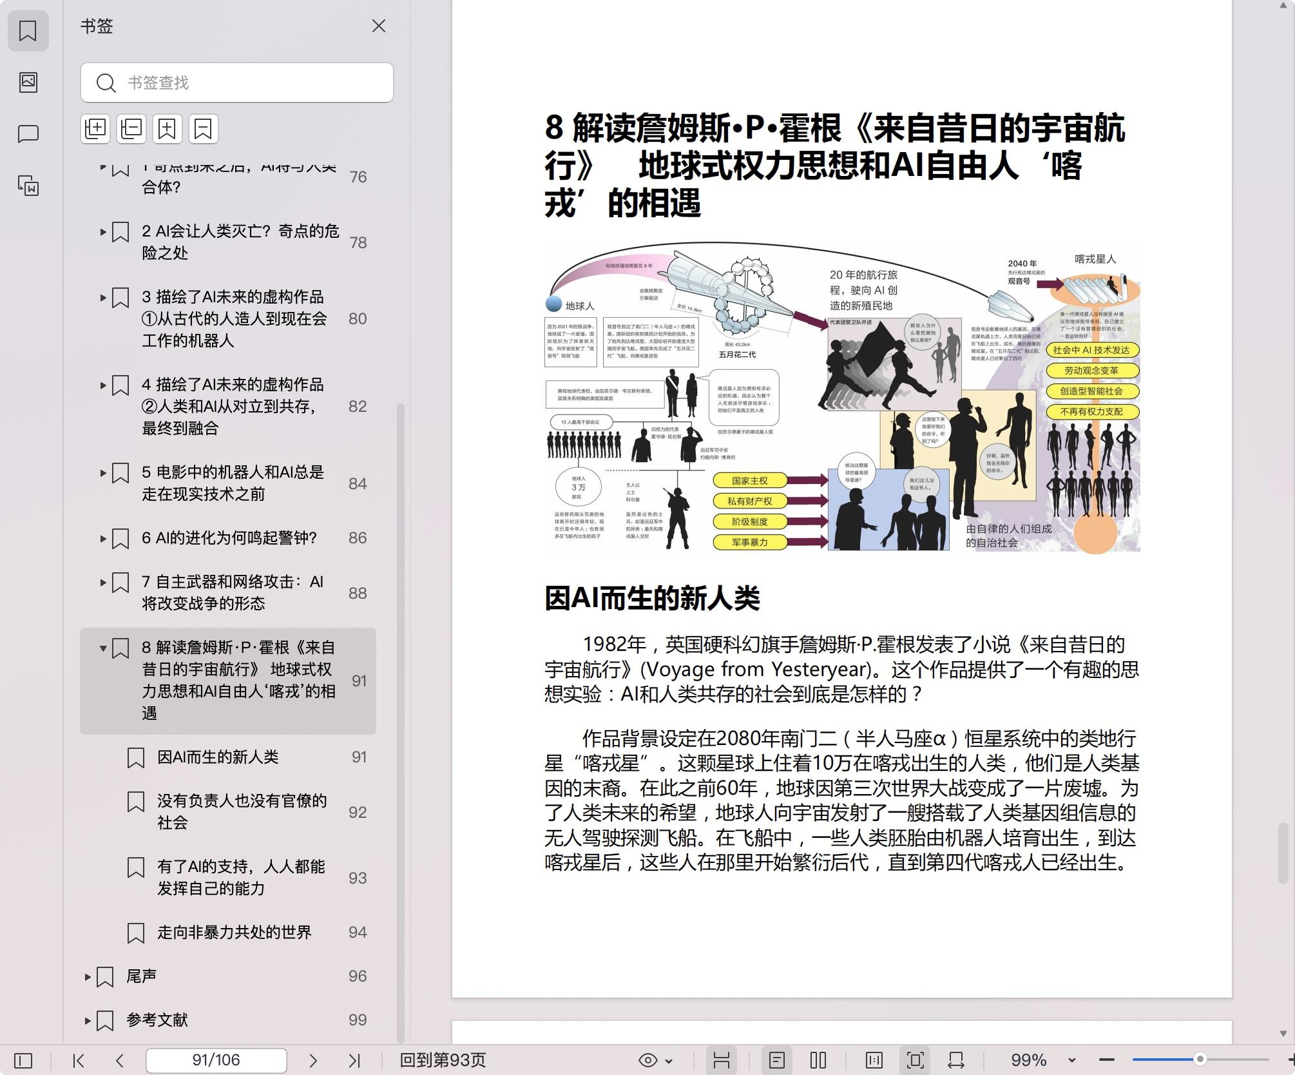
Task: Click bookmark icon beside '走向非暴力共处的世界'
Action: click(x=136, y=934)
